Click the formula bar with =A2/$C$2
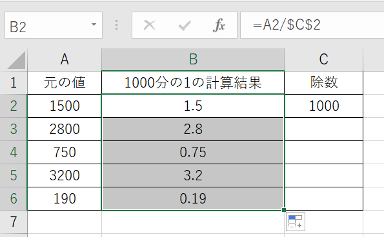This screenshot has width=384, height=237. (312, 25)
